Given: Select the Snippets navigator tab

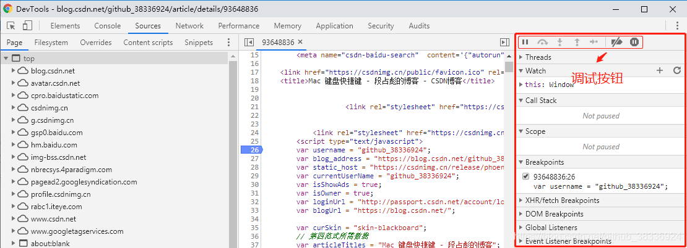Looking at the screenshot, I should [199, 43].
